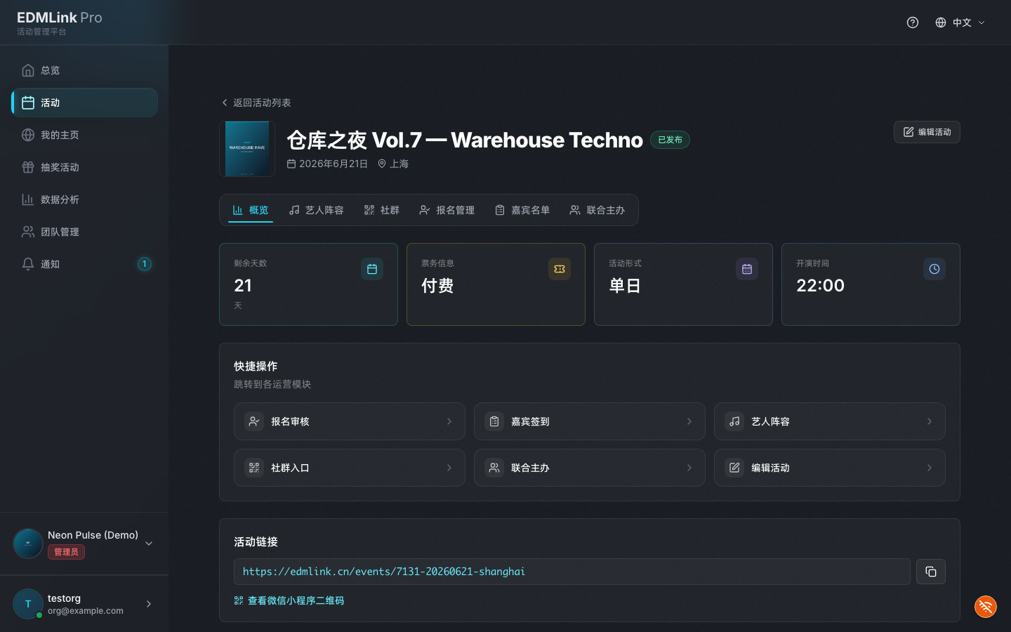
Task: Expand the Neon Pulse (Demo) organization switcher
Action: click(x=84, y=544)
